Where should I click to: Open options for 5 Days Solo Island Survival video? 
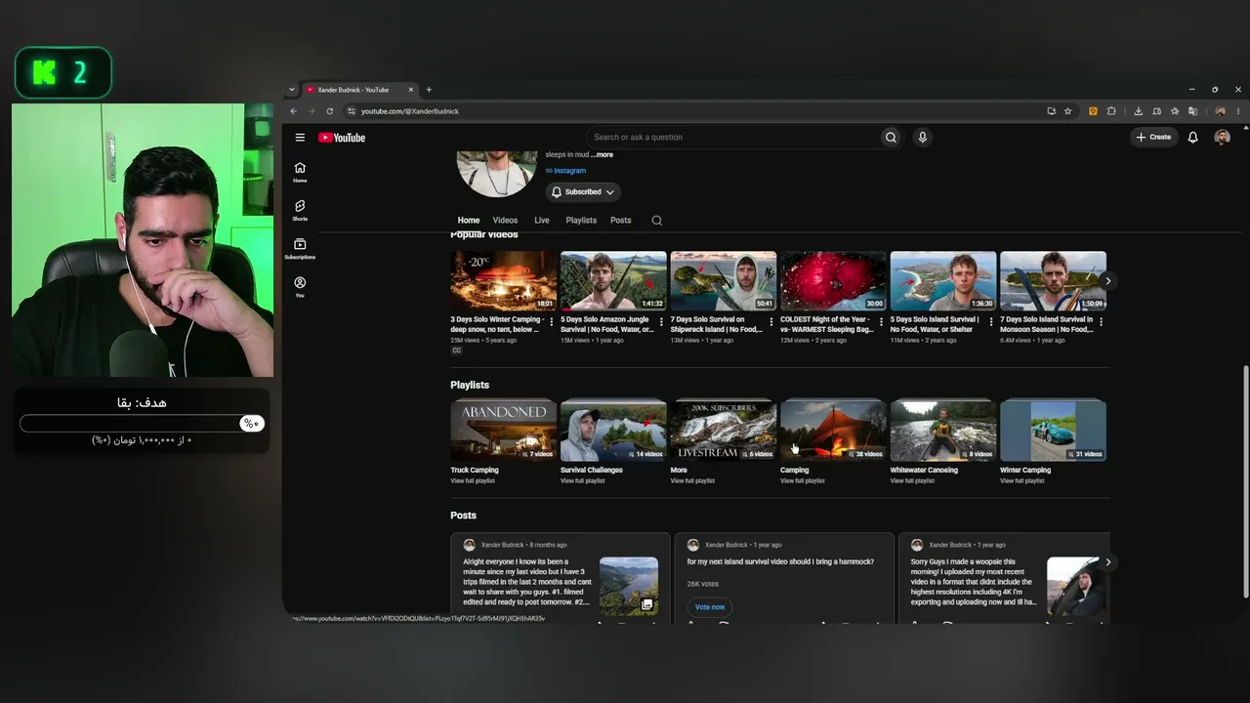click(x=991, y=321)
